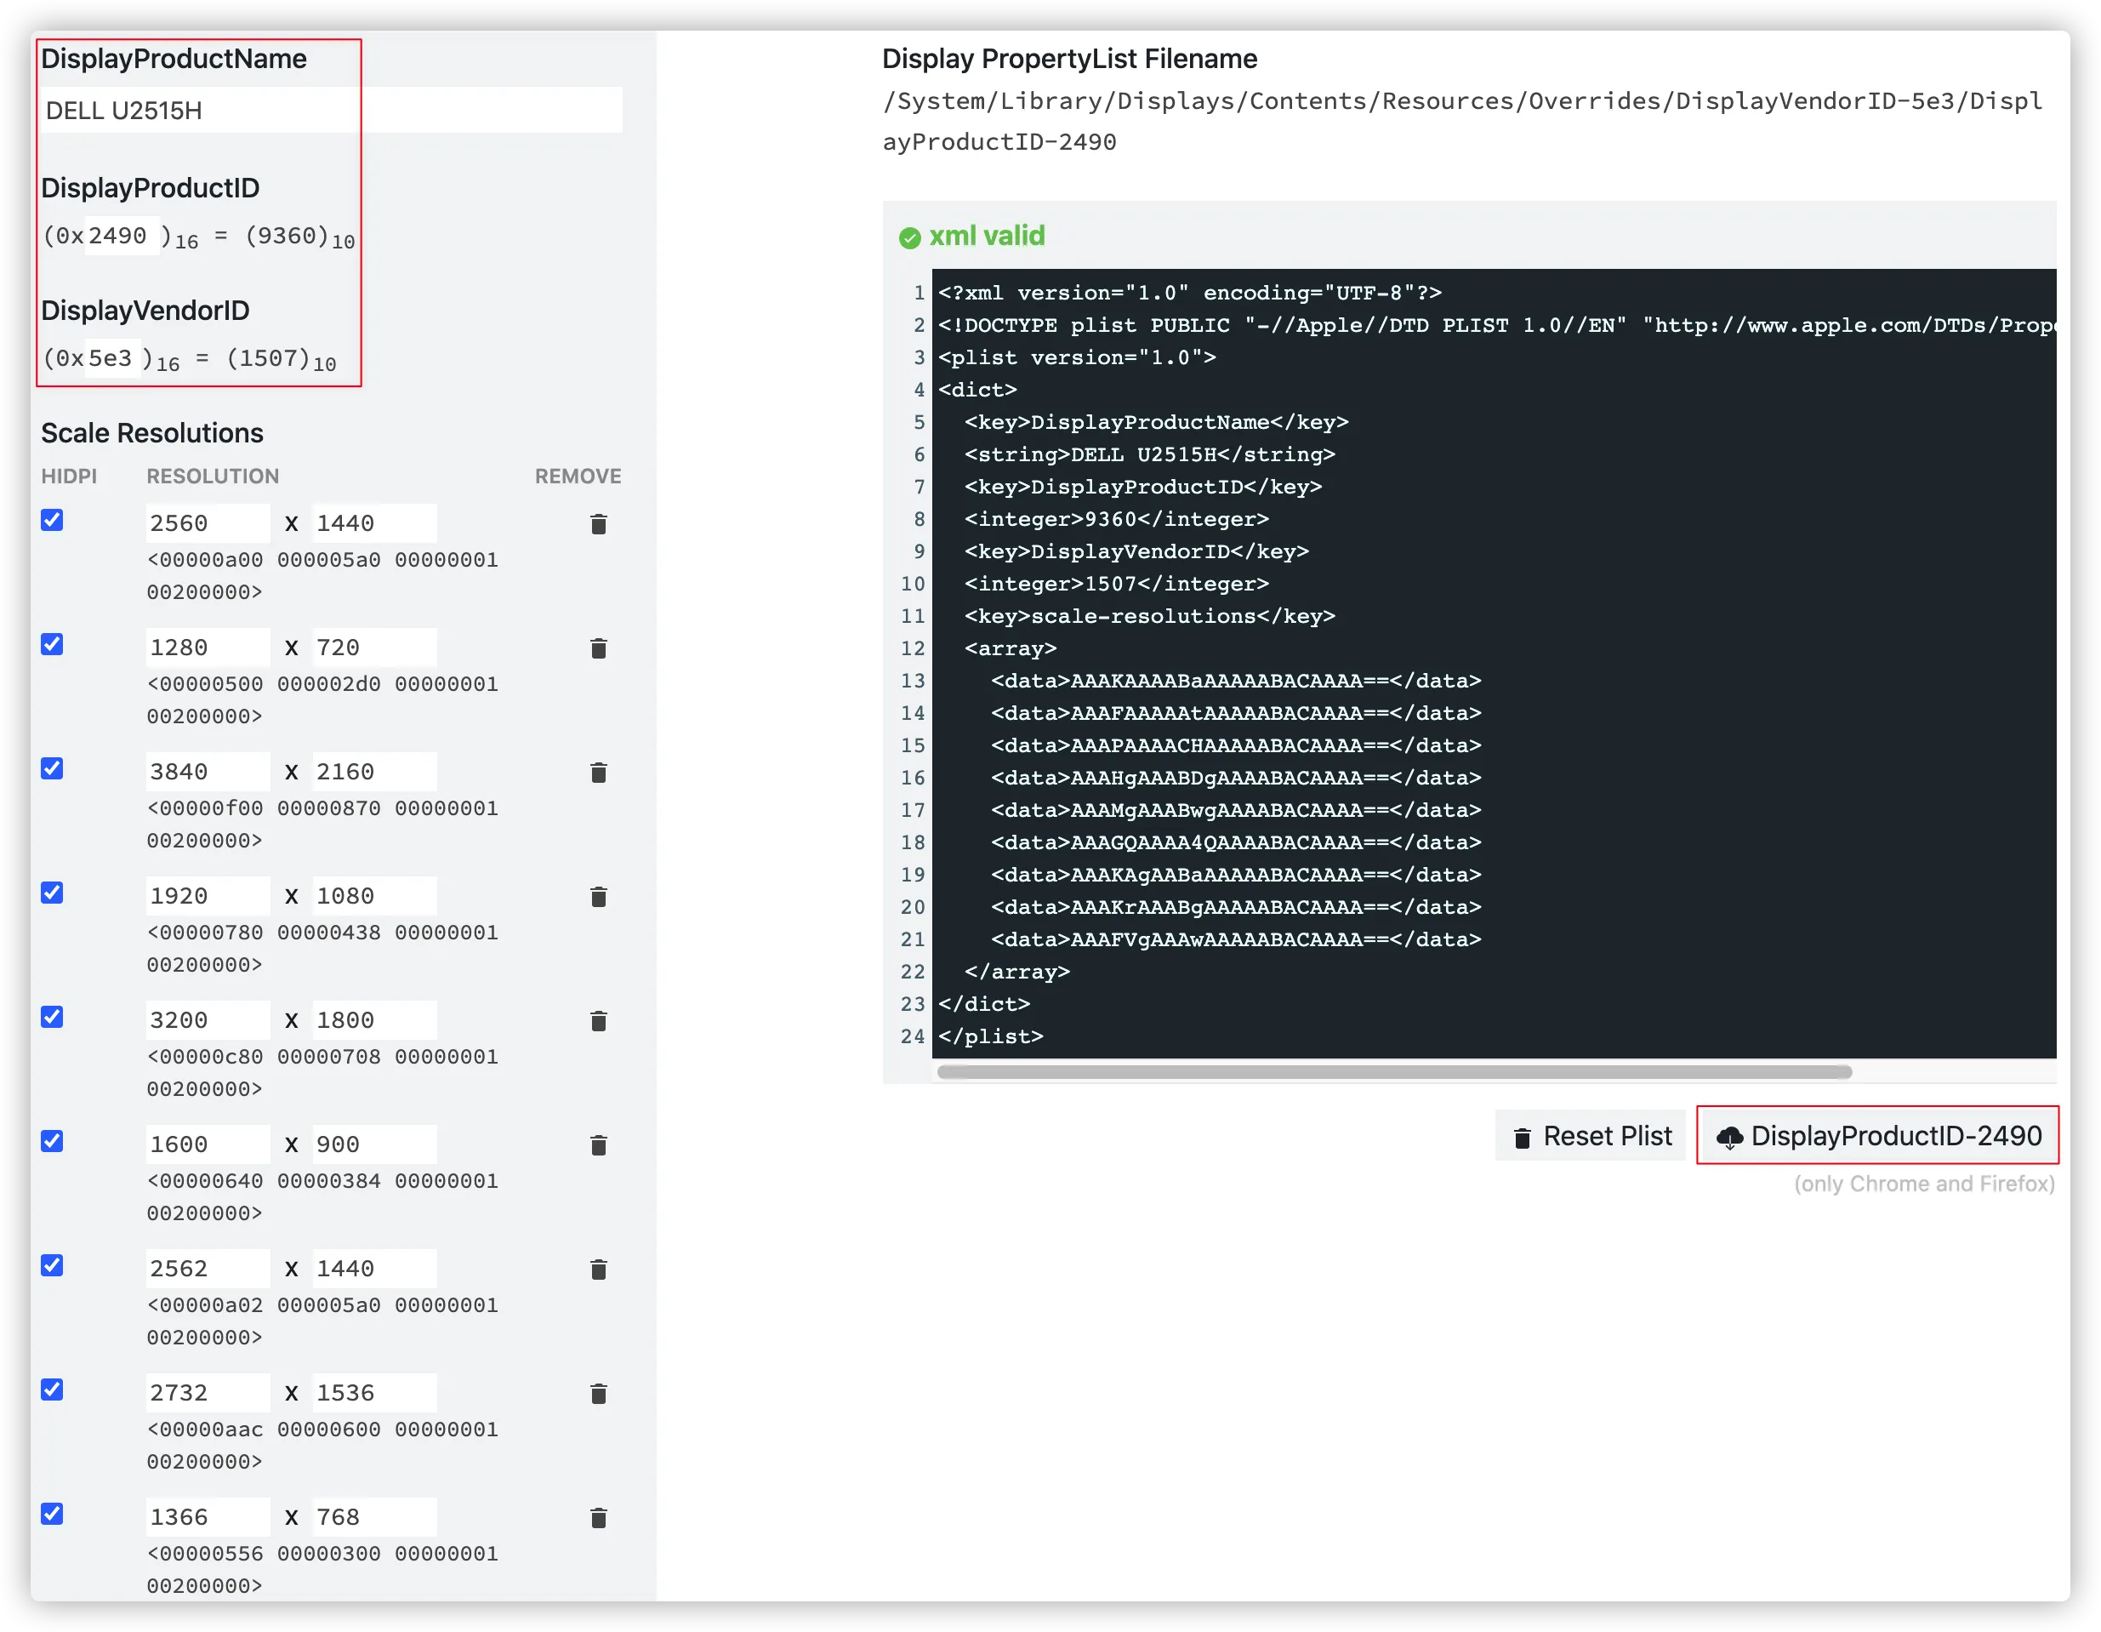Remove the 2562 x 1440 resolution
This screenshot has width=2101, height=1632.
point(598,1269)
